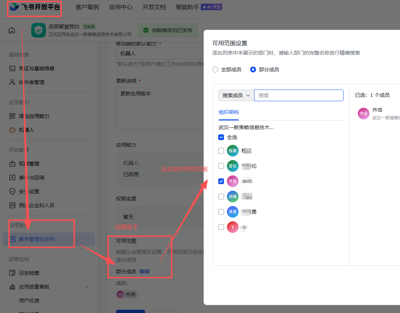This screenshot has height=313, width=400.
Task: Check the box beside 亚伦 avatar
Action: 221,166
